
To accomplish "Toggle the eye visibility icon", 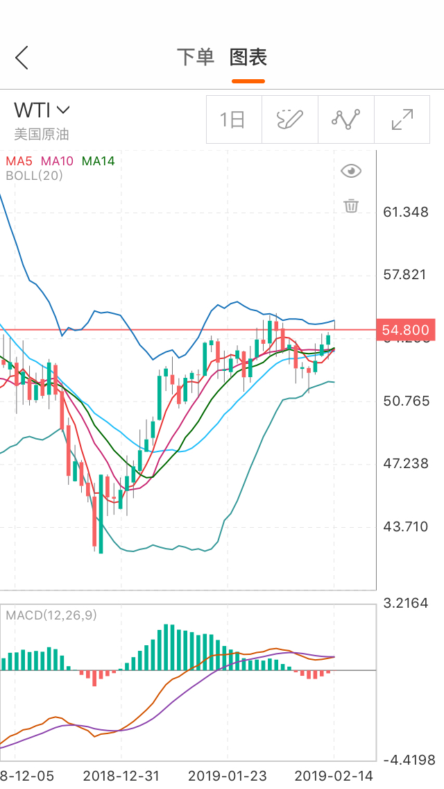I will 352,171.
